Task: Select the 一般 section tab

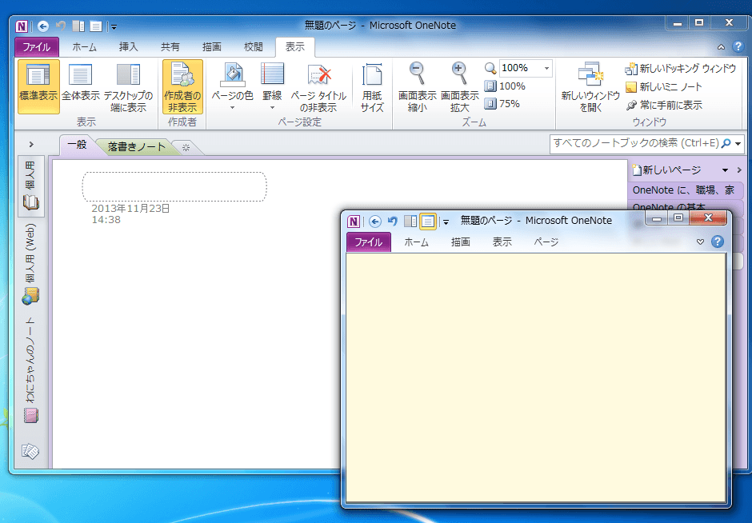Action: pyautogui.click(x=77, y=145)
